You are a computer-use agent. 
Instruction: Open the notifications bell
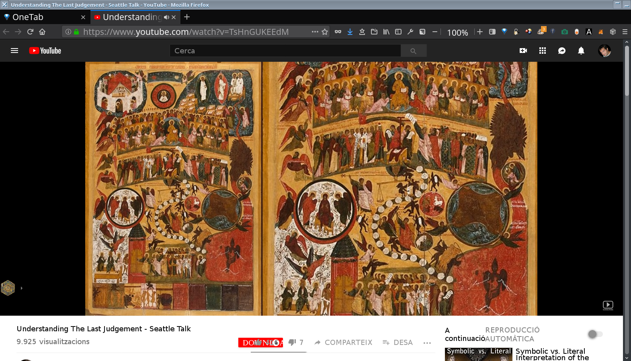point(581,51)
